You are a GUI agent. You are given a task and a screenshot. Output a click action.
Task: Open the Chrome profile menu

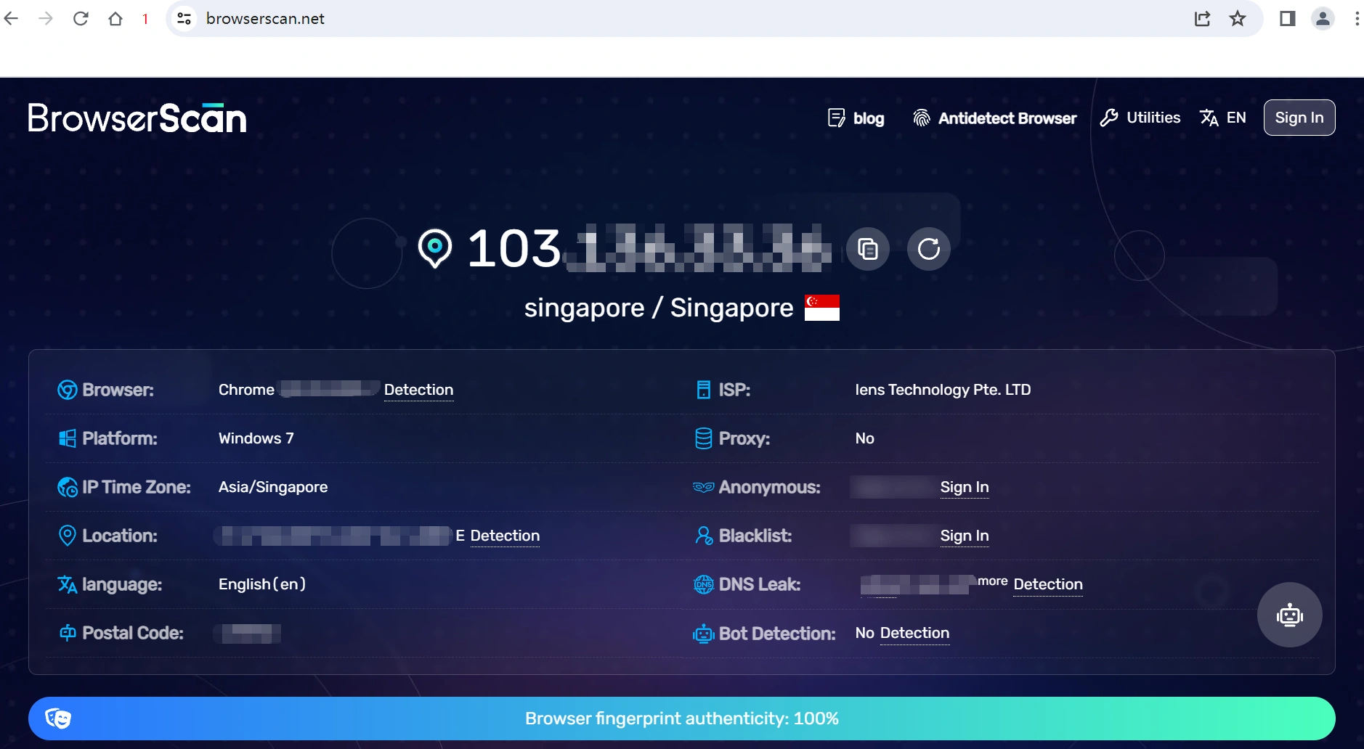(x=1323, y=18)
